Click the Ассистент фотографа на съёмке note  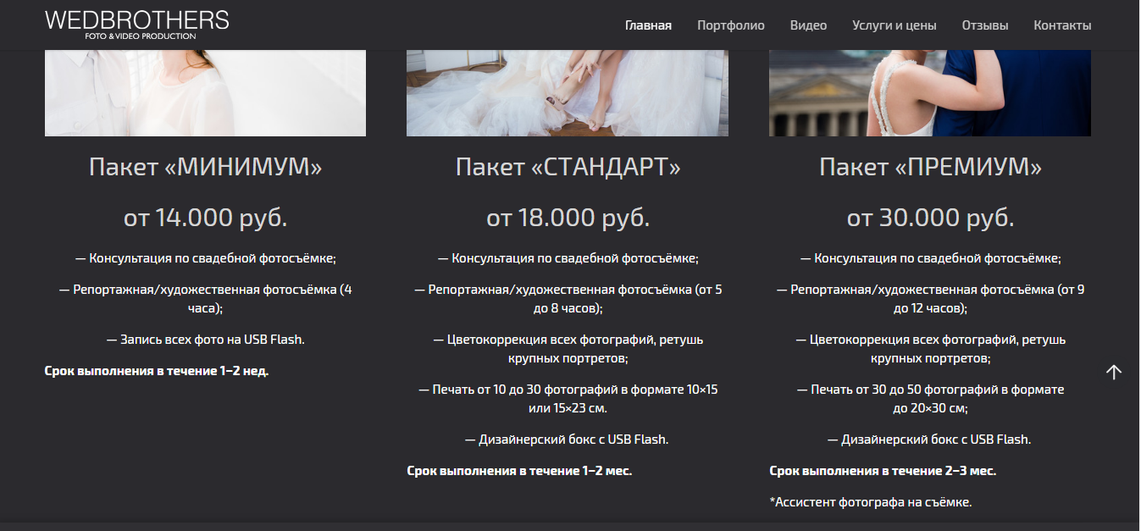(870, 501)
